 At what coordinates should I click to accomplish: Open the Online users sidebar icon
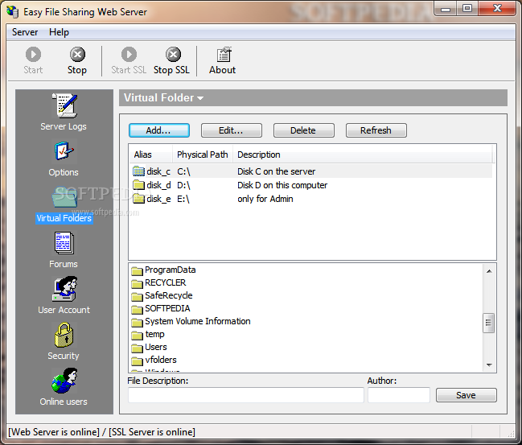[x=64, y=381]
